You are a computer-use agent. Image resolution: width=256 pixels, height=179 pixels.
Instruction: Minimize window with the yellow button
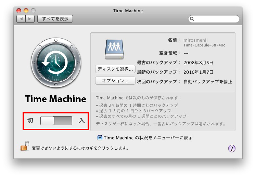26,11
